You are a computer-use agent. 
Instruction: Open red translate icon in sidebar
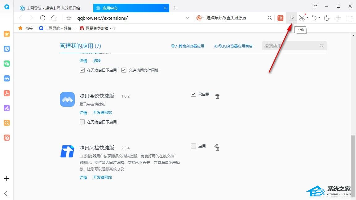(7, 138)
